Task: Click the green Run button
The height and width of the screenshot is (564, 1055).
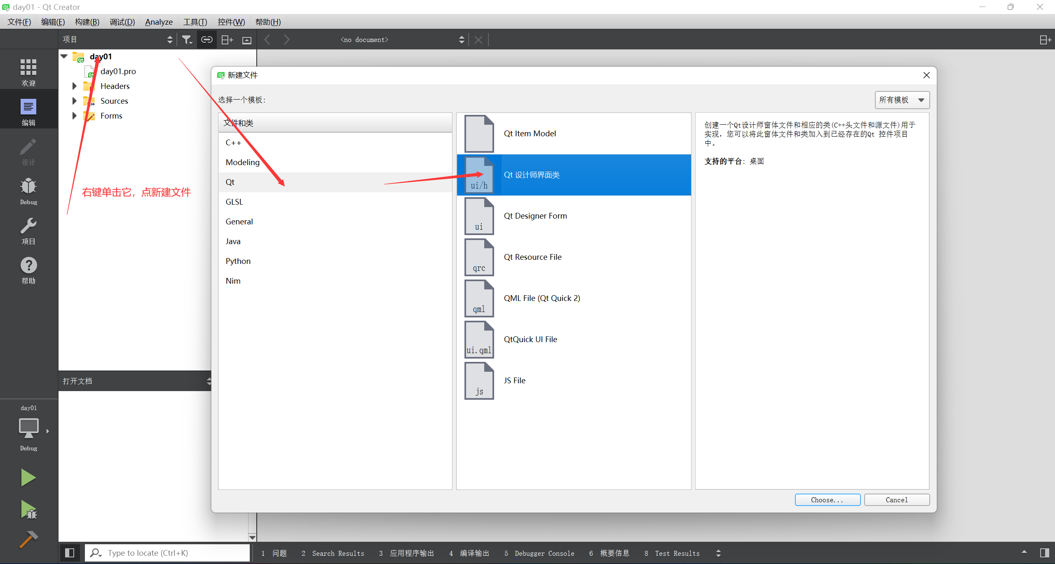Action: 28,478
